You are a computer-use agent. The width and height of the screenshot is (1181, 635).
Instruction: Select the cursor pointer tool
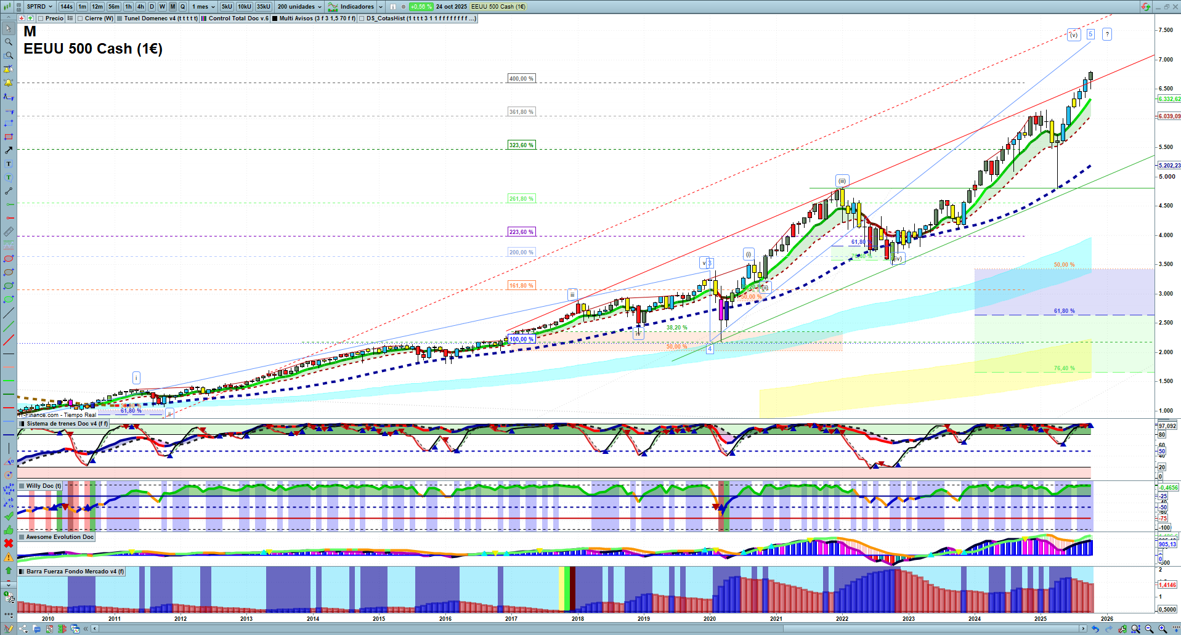pyautogui.click(x=9, y=28)
